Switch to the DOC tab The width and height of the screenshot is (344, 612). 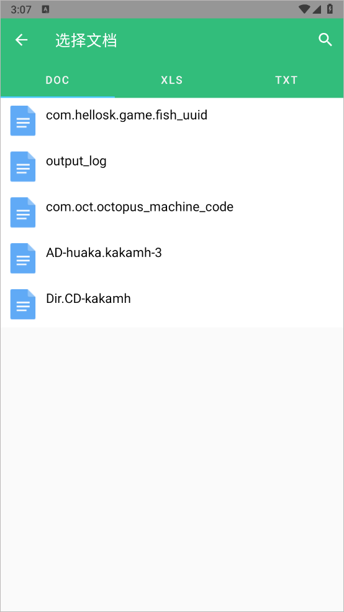pyautogui.click(x=57, y=80)
